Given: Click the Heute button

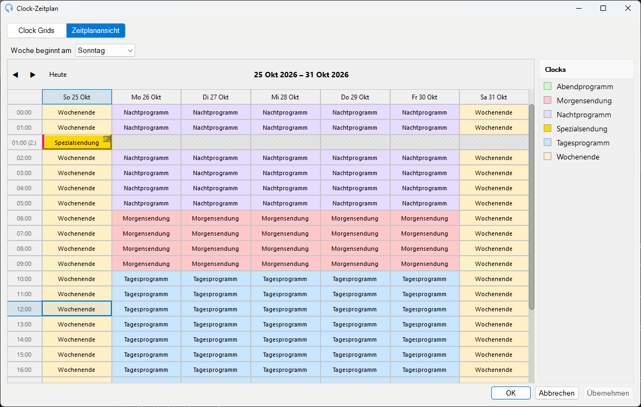Looking at the screenshot, I should 58,75.
